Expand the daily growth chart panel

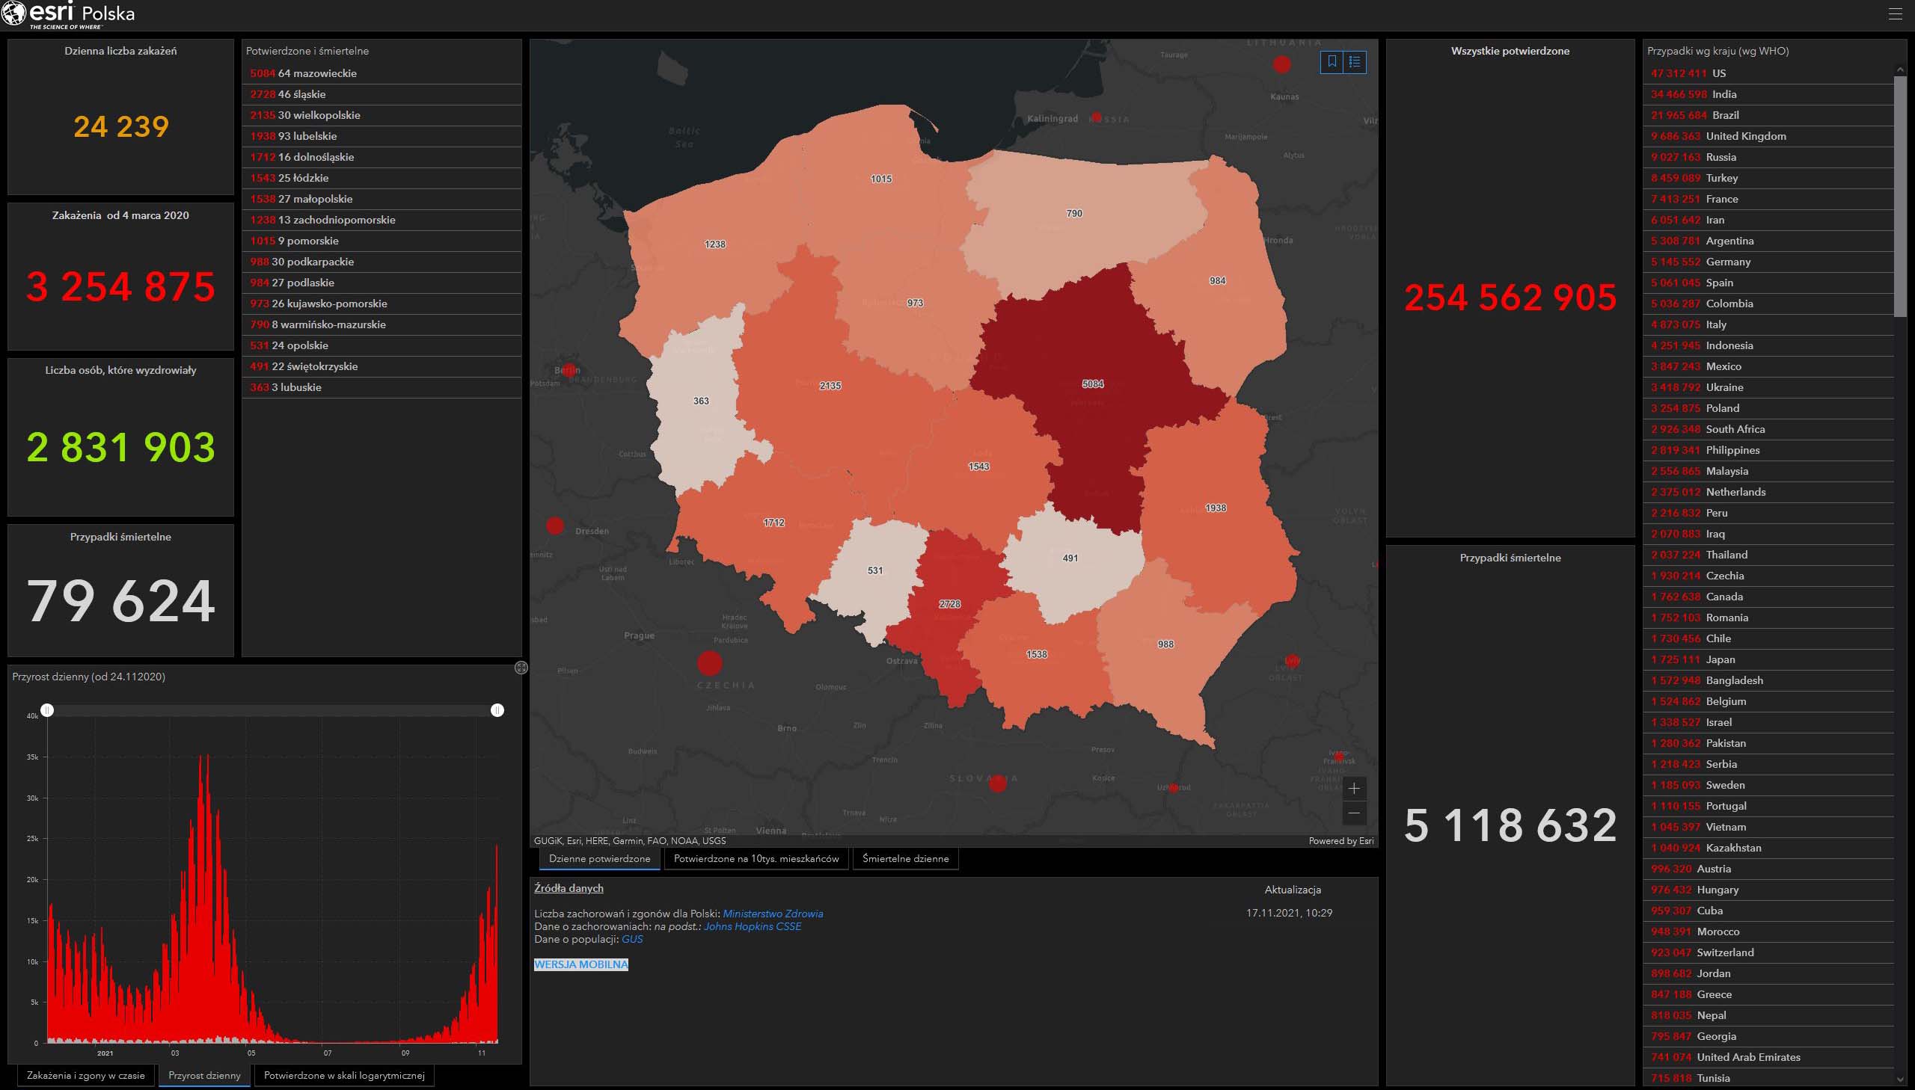(x=521, y=668)
